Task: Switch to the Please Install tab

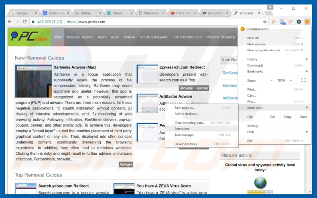Action: (x=152, y=13)
